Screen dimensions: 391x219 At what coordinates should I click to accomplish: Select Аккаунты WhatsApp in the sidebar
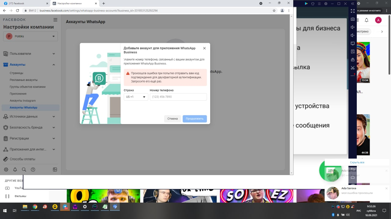coord(31,108)
